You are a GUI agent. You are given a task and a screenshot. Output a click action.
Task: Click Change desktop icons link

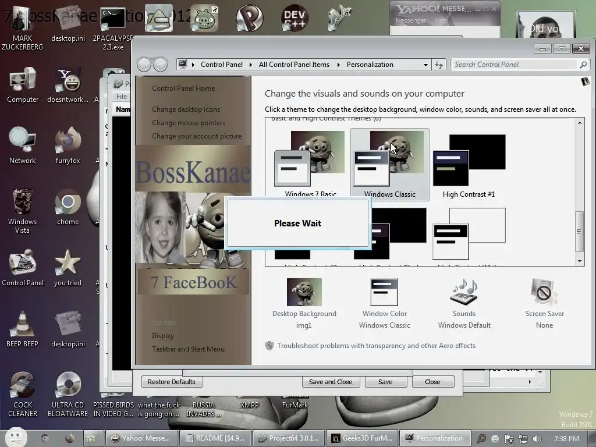pyautogui.click(x=186, y=109)
